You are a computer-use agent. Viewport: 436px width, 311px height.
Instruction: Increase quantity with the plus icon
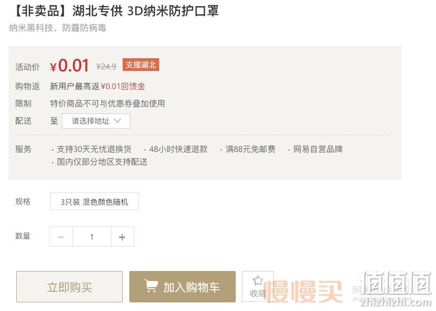(x=122, y=237)
